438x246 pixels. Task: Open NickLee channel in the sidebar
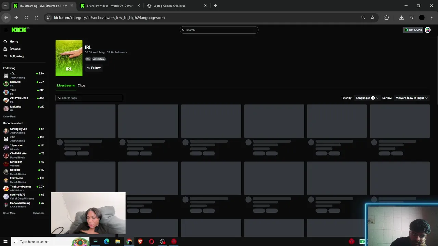(x=24, y=83)
